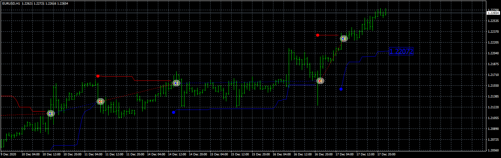Click the 17 Dec 12:00 time axis label
The image size is (501, 158).
click(365, 154)
